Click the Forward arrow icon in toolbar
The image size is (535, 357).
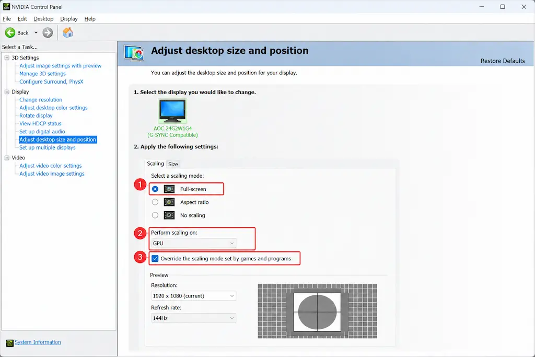48,33
